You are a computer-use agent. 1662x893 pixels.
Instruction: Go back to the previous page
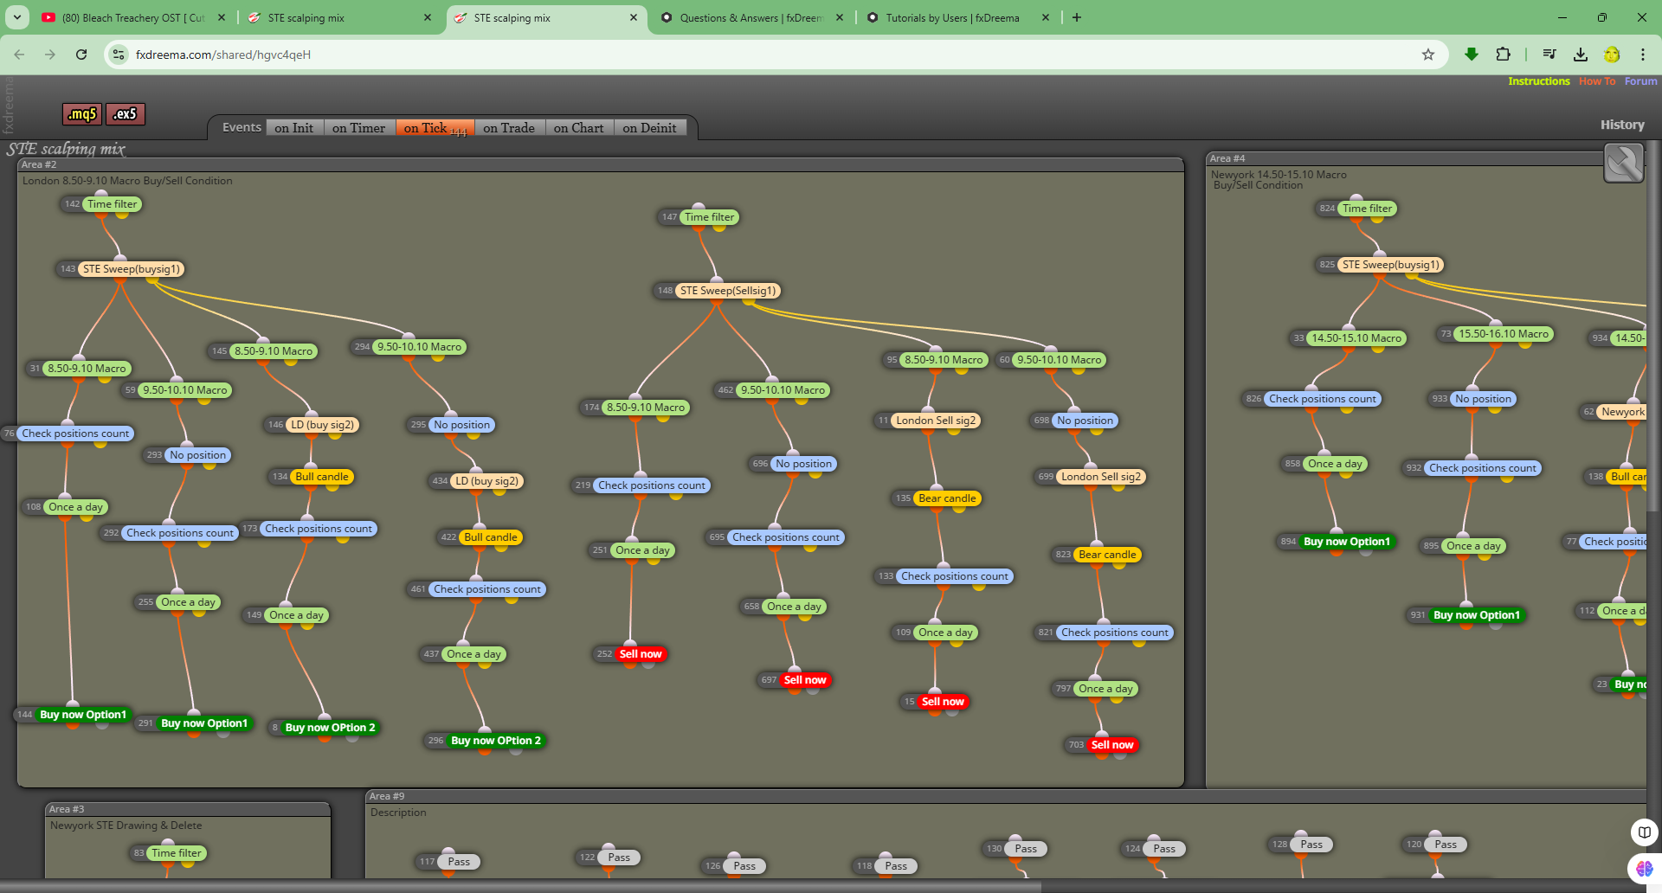[19, 55]
